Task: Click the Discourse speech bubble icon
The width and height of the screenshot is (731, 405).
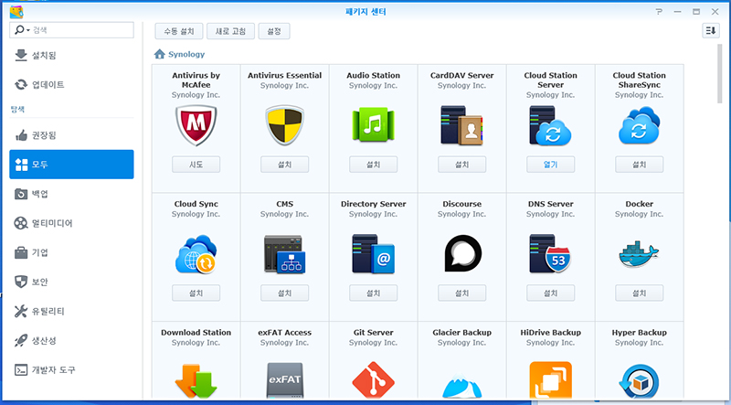Action: 461,253
